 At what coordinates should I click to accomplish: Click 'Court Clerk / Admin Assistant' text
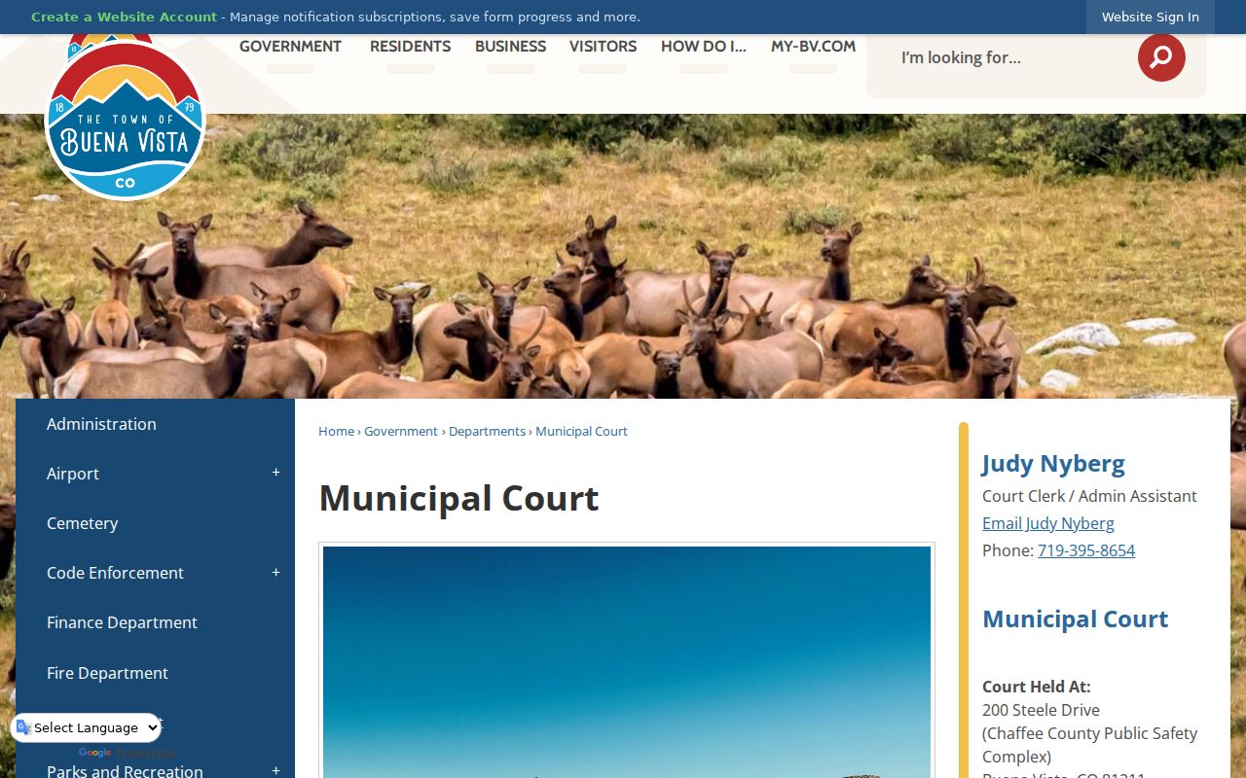point(1089,496)
